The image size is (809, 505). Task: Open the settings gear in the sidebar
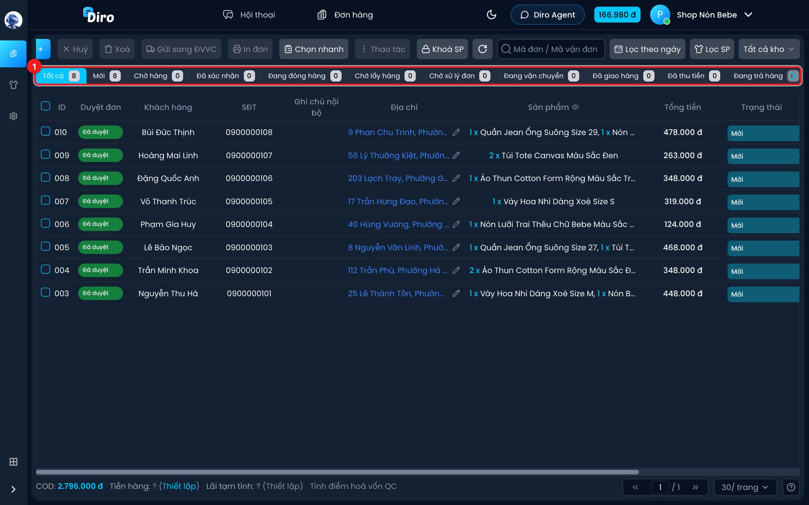click(x=13, y=116)
